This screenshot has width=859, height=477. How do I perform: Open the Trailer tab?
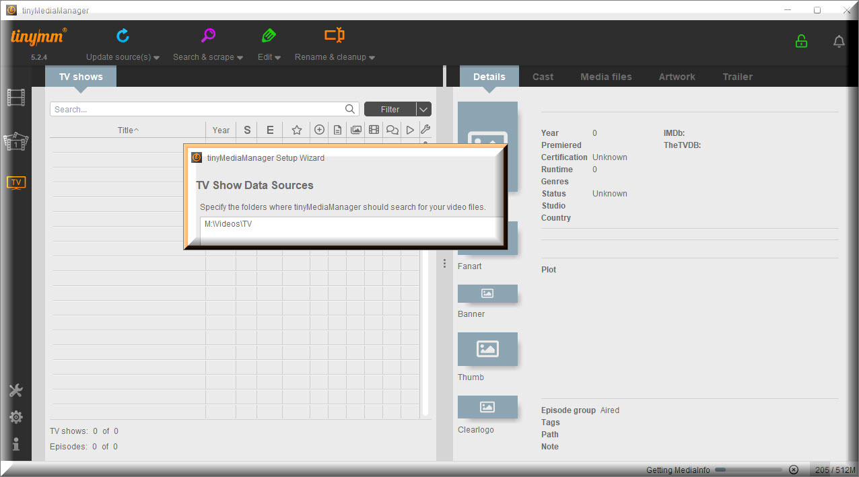pyautogui.click(x=738, y=77)
